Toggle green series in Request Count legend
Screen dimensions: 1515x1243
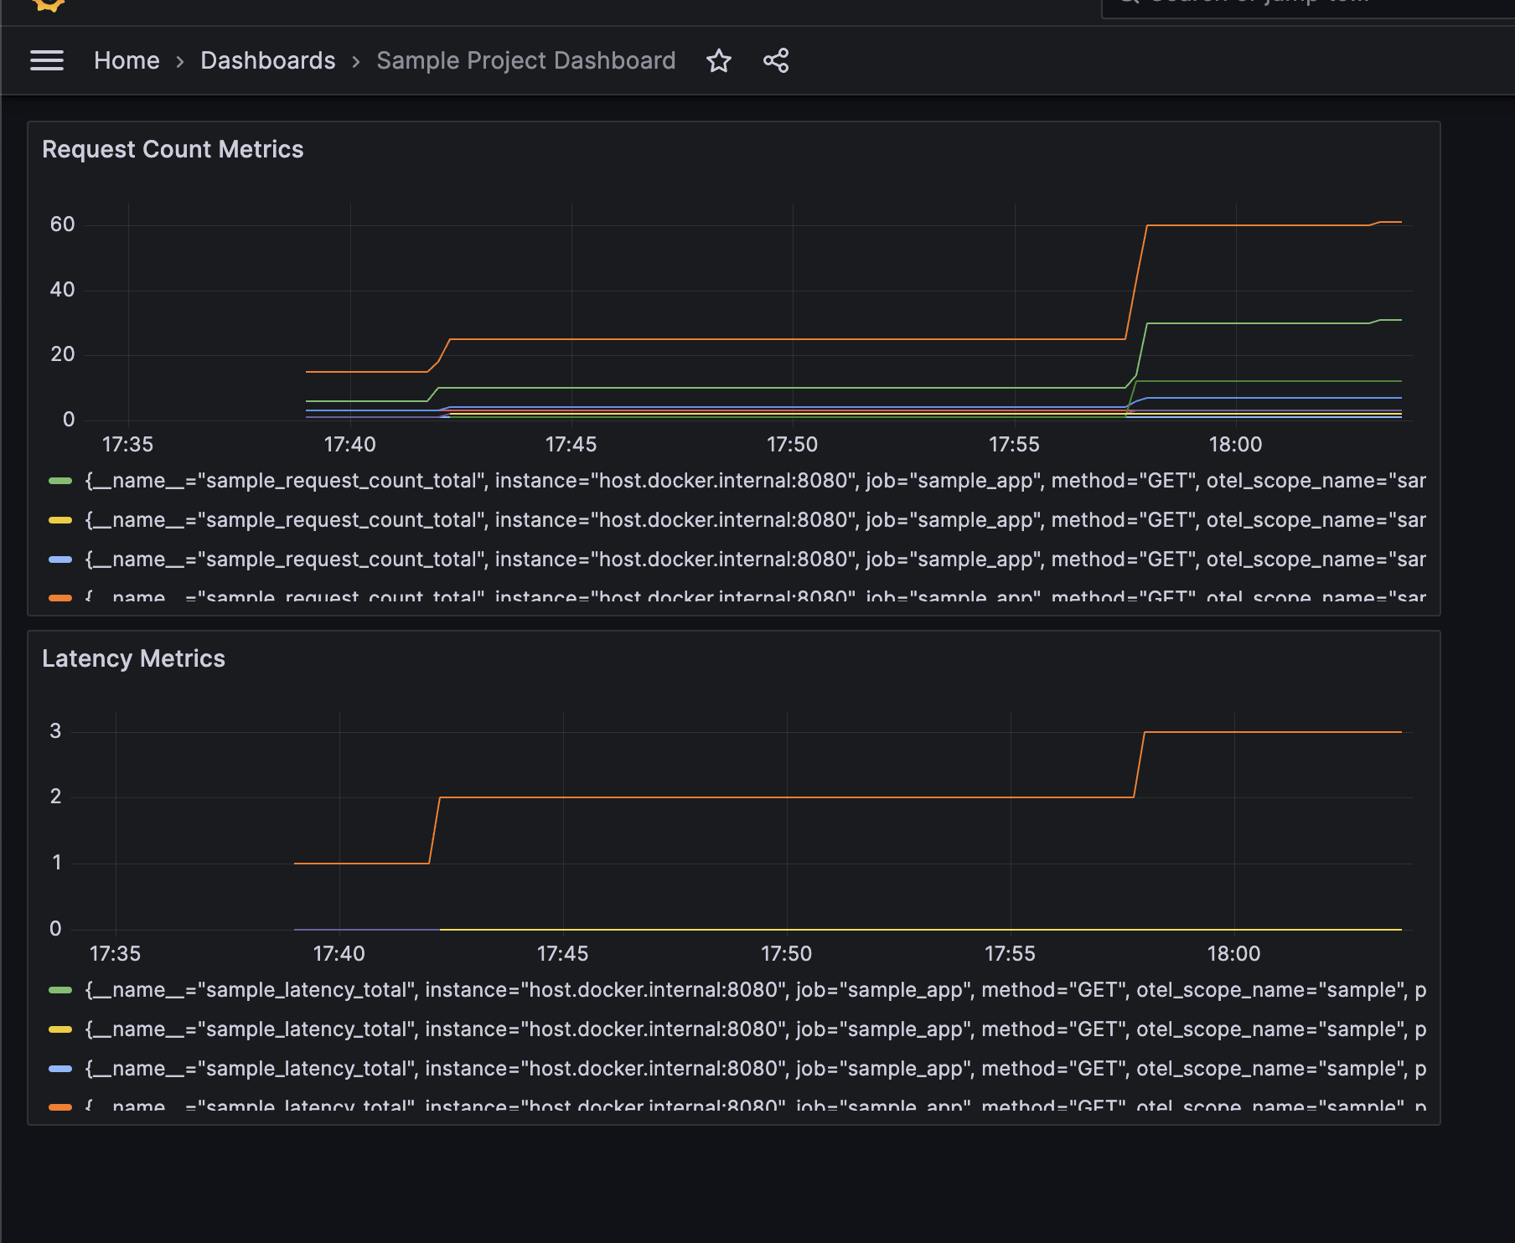point(60,481)
